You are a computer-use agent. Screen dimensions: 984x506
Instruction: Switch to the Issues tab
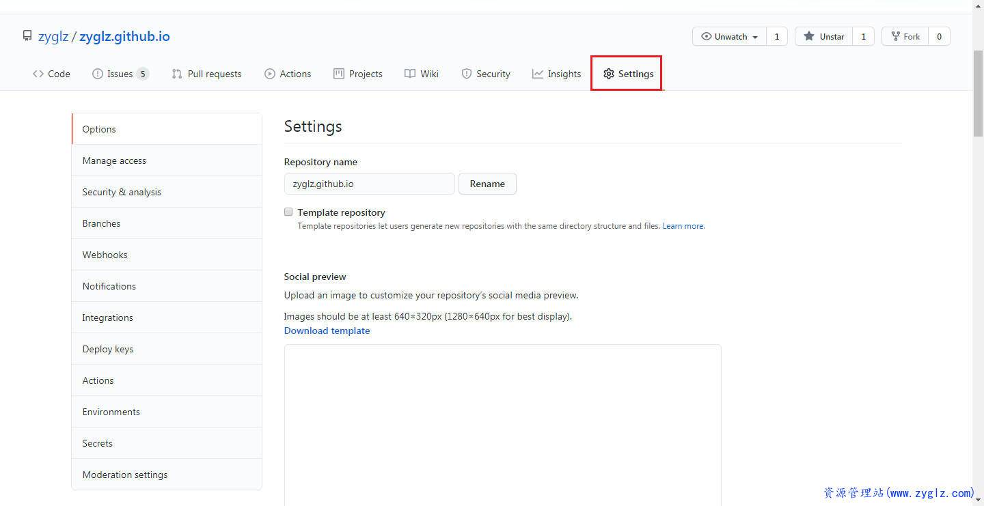120,74
